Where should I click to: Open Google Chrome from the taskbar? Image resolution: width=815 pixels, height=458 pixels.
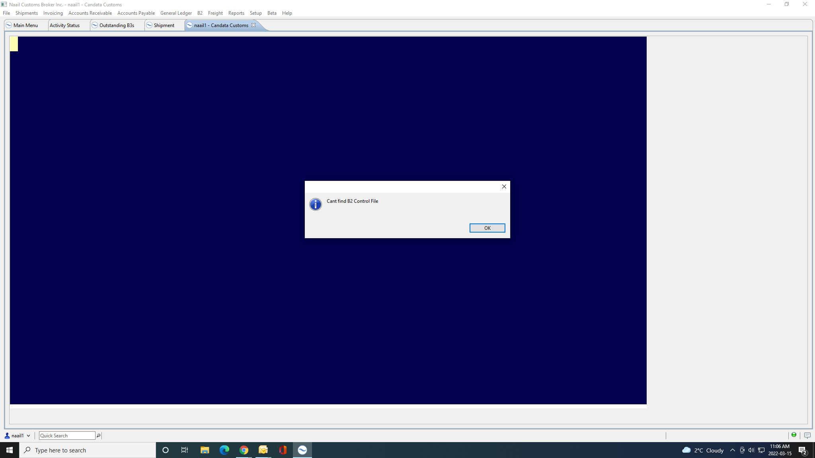[x=244, y=450]
